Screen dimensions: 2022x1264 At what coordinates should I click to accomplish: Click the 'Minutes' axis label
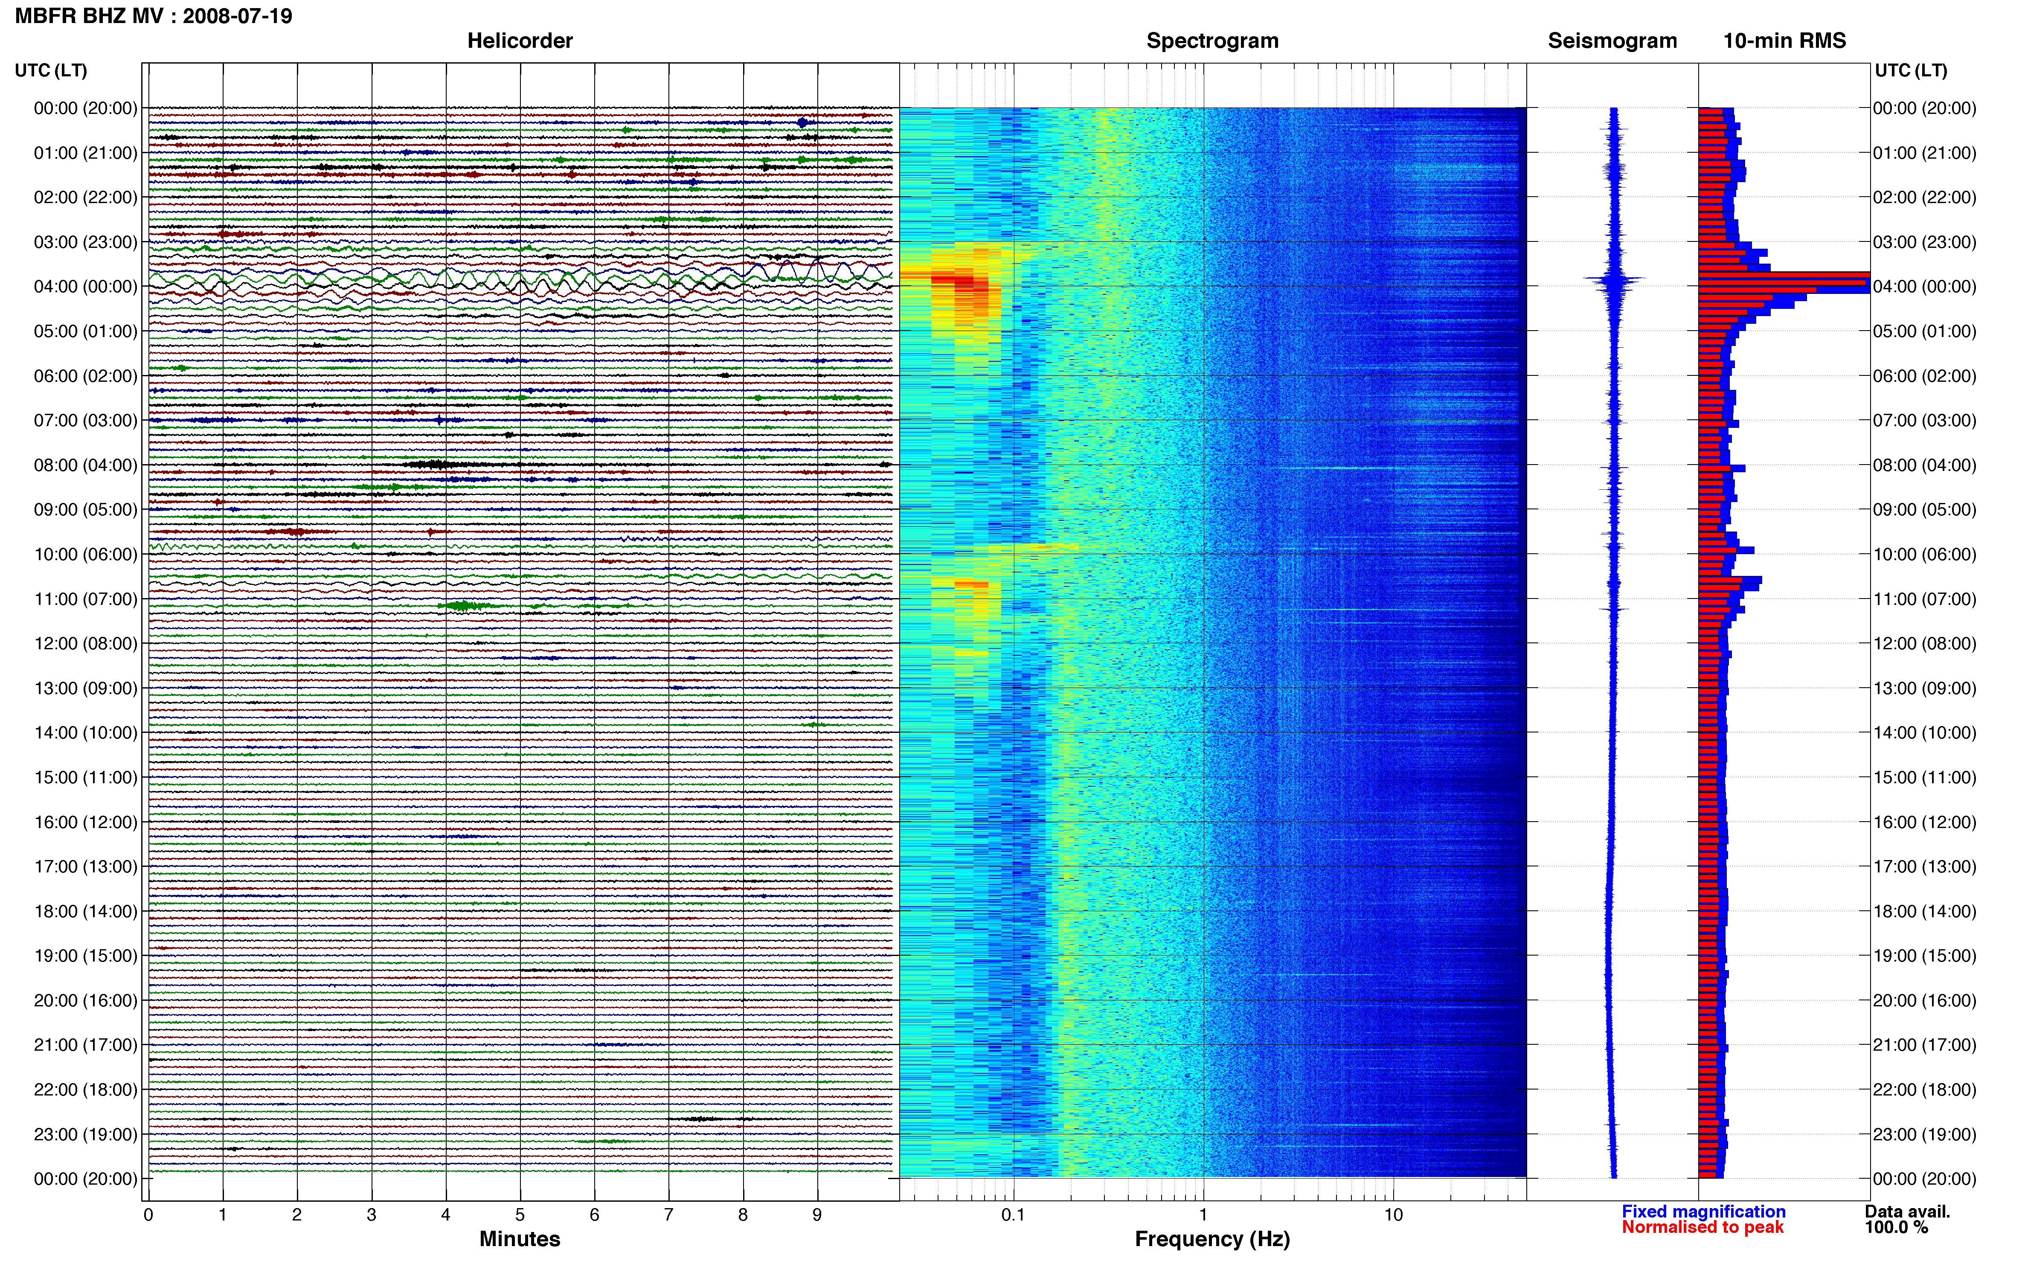[x=520, y=1239]
